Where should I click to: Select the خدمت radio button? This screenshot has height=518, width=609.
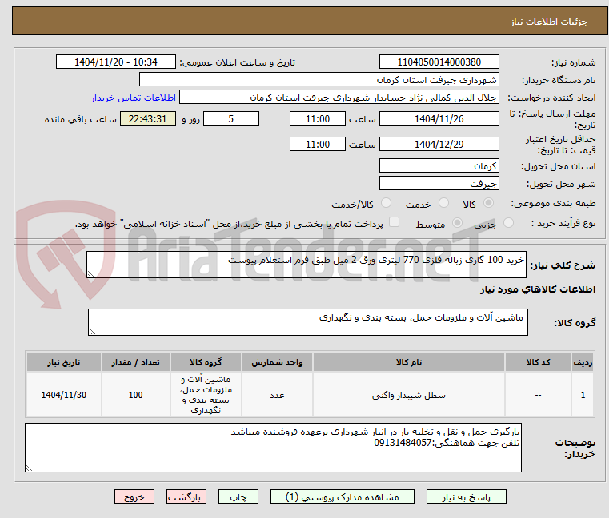443,203
